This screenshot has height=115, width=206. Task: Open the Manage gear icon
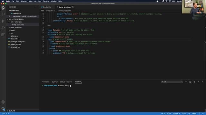pos(3,109)
